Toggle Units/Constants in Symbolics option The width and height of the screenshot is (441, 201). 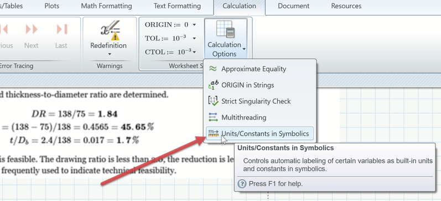260,133
